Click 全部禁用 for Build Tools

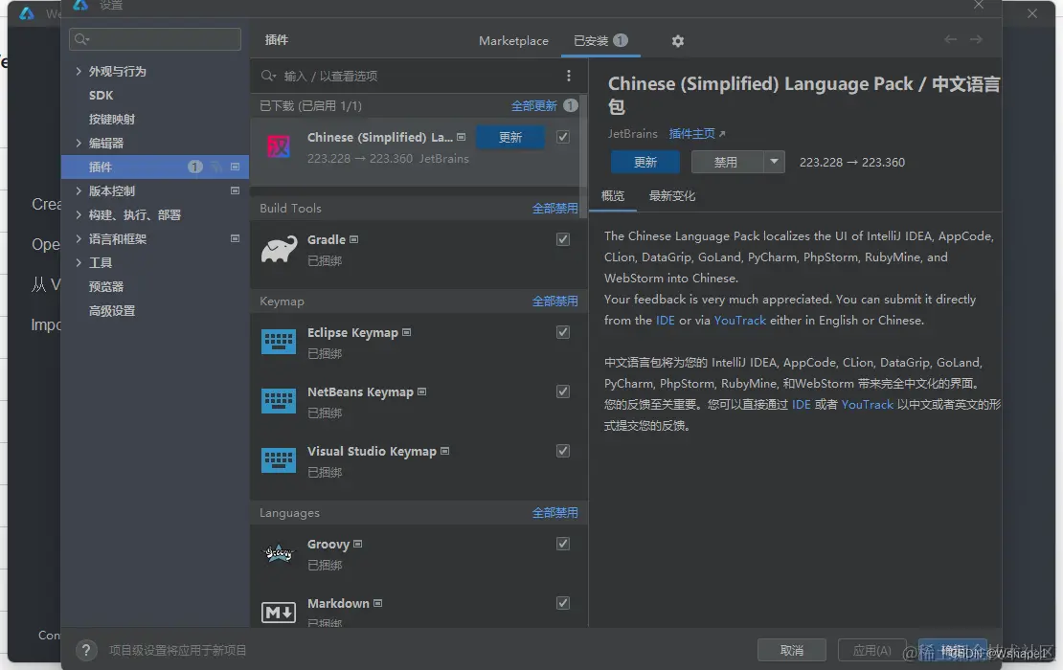point(554,209)
